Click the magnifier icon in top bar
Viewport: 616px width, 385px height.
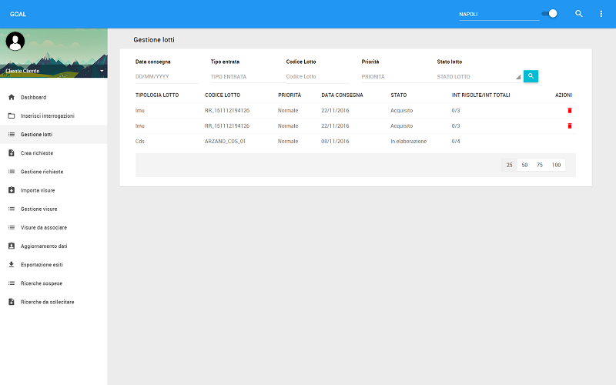tap(579, 14)
